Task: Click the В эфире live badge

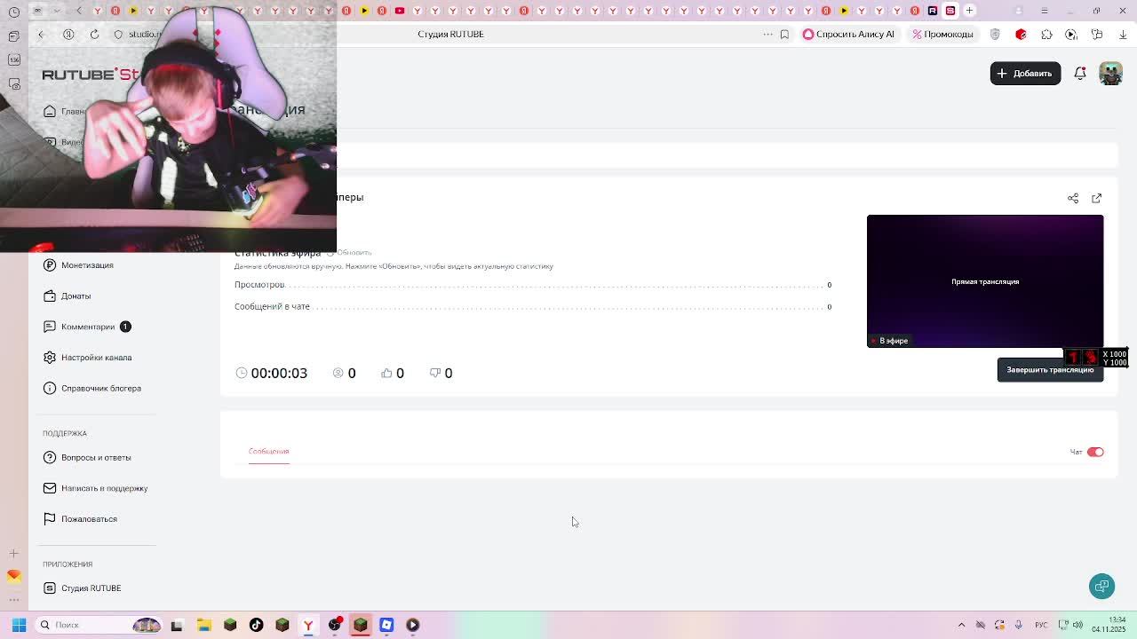Action: 889,341
